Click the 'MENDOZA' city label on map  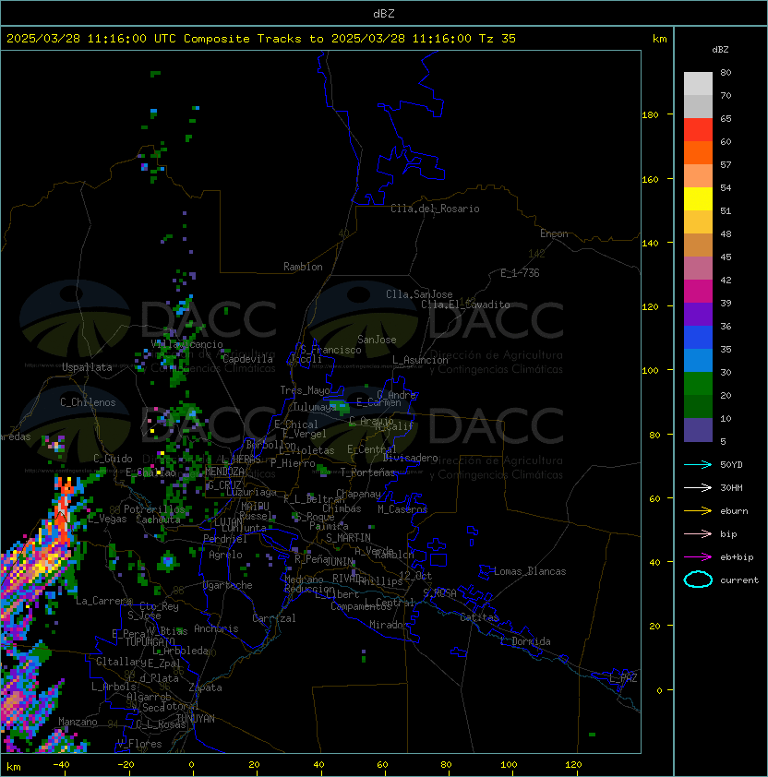224,472
